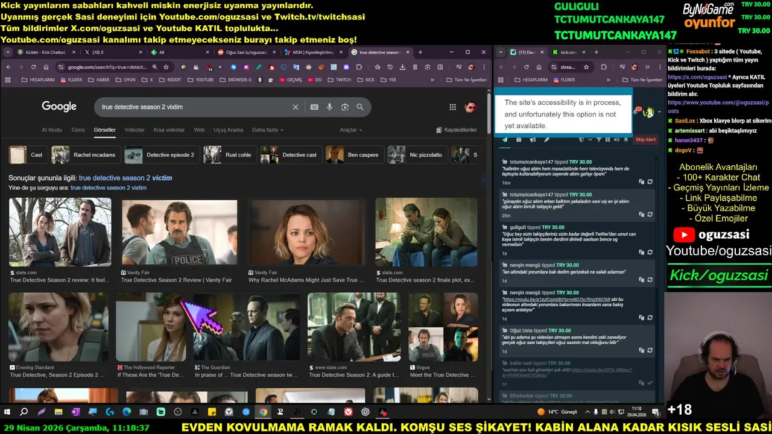The height and width of the screenshot is (434, 772).
Task: Go back in left browser window
Action: (x=8, y=67)
